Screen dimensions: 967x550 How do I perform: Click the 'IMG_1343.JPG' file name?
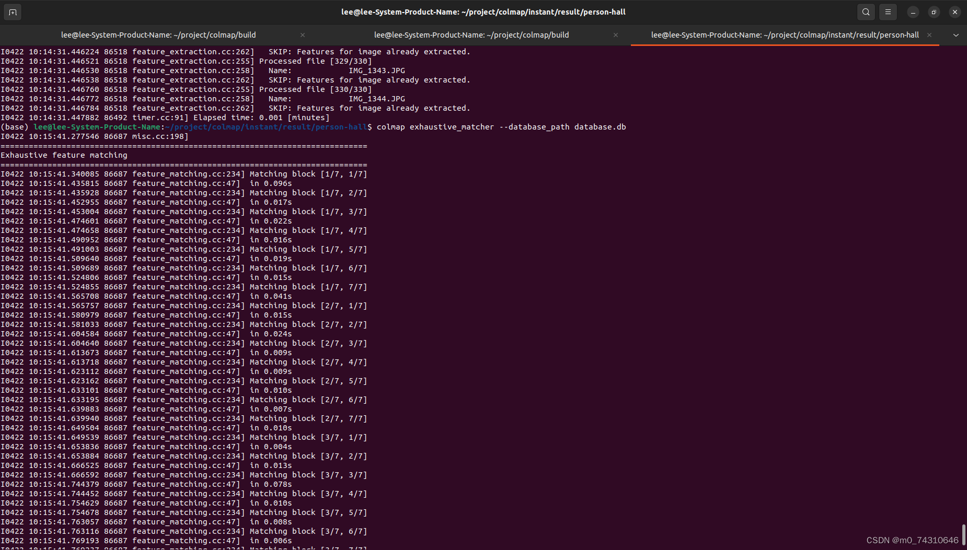pyautogui.click(x=377, y=71)
